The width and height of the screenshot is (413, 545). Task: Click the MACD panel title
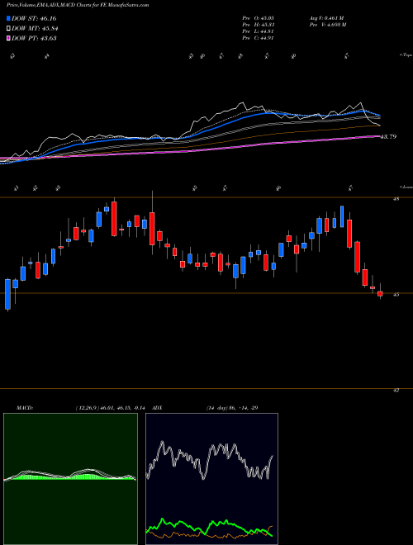24,408
